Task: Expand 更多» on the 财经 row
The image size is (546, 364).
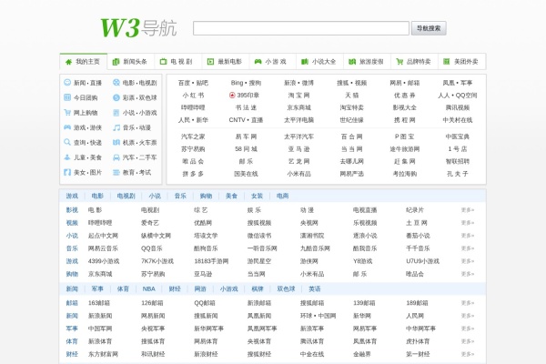Action: point(468,354)
